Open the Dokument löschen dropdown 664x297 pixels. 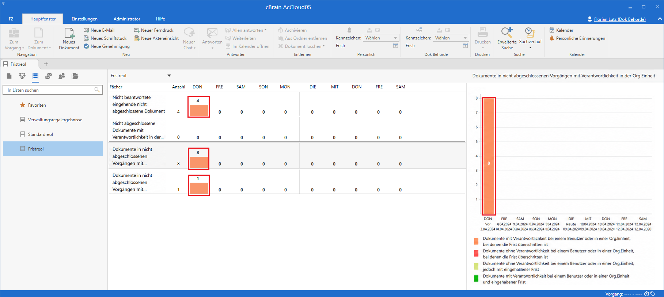pos(324,46)
